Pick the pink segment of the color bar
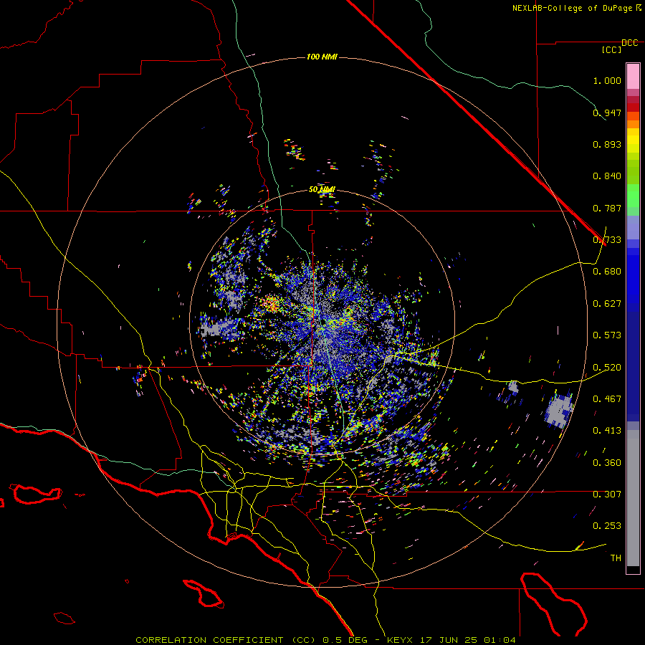This screenshot has width=645, height=645. 633,77
